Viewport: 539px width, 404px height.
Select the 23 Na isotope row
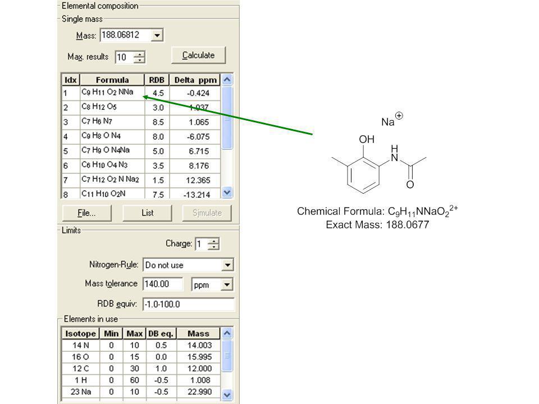point(141,392)
